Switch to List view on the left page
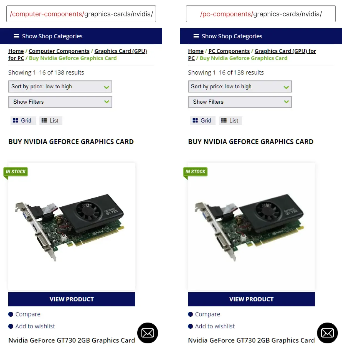The width and height of the screenshot is (342, 352). point(50,121)
